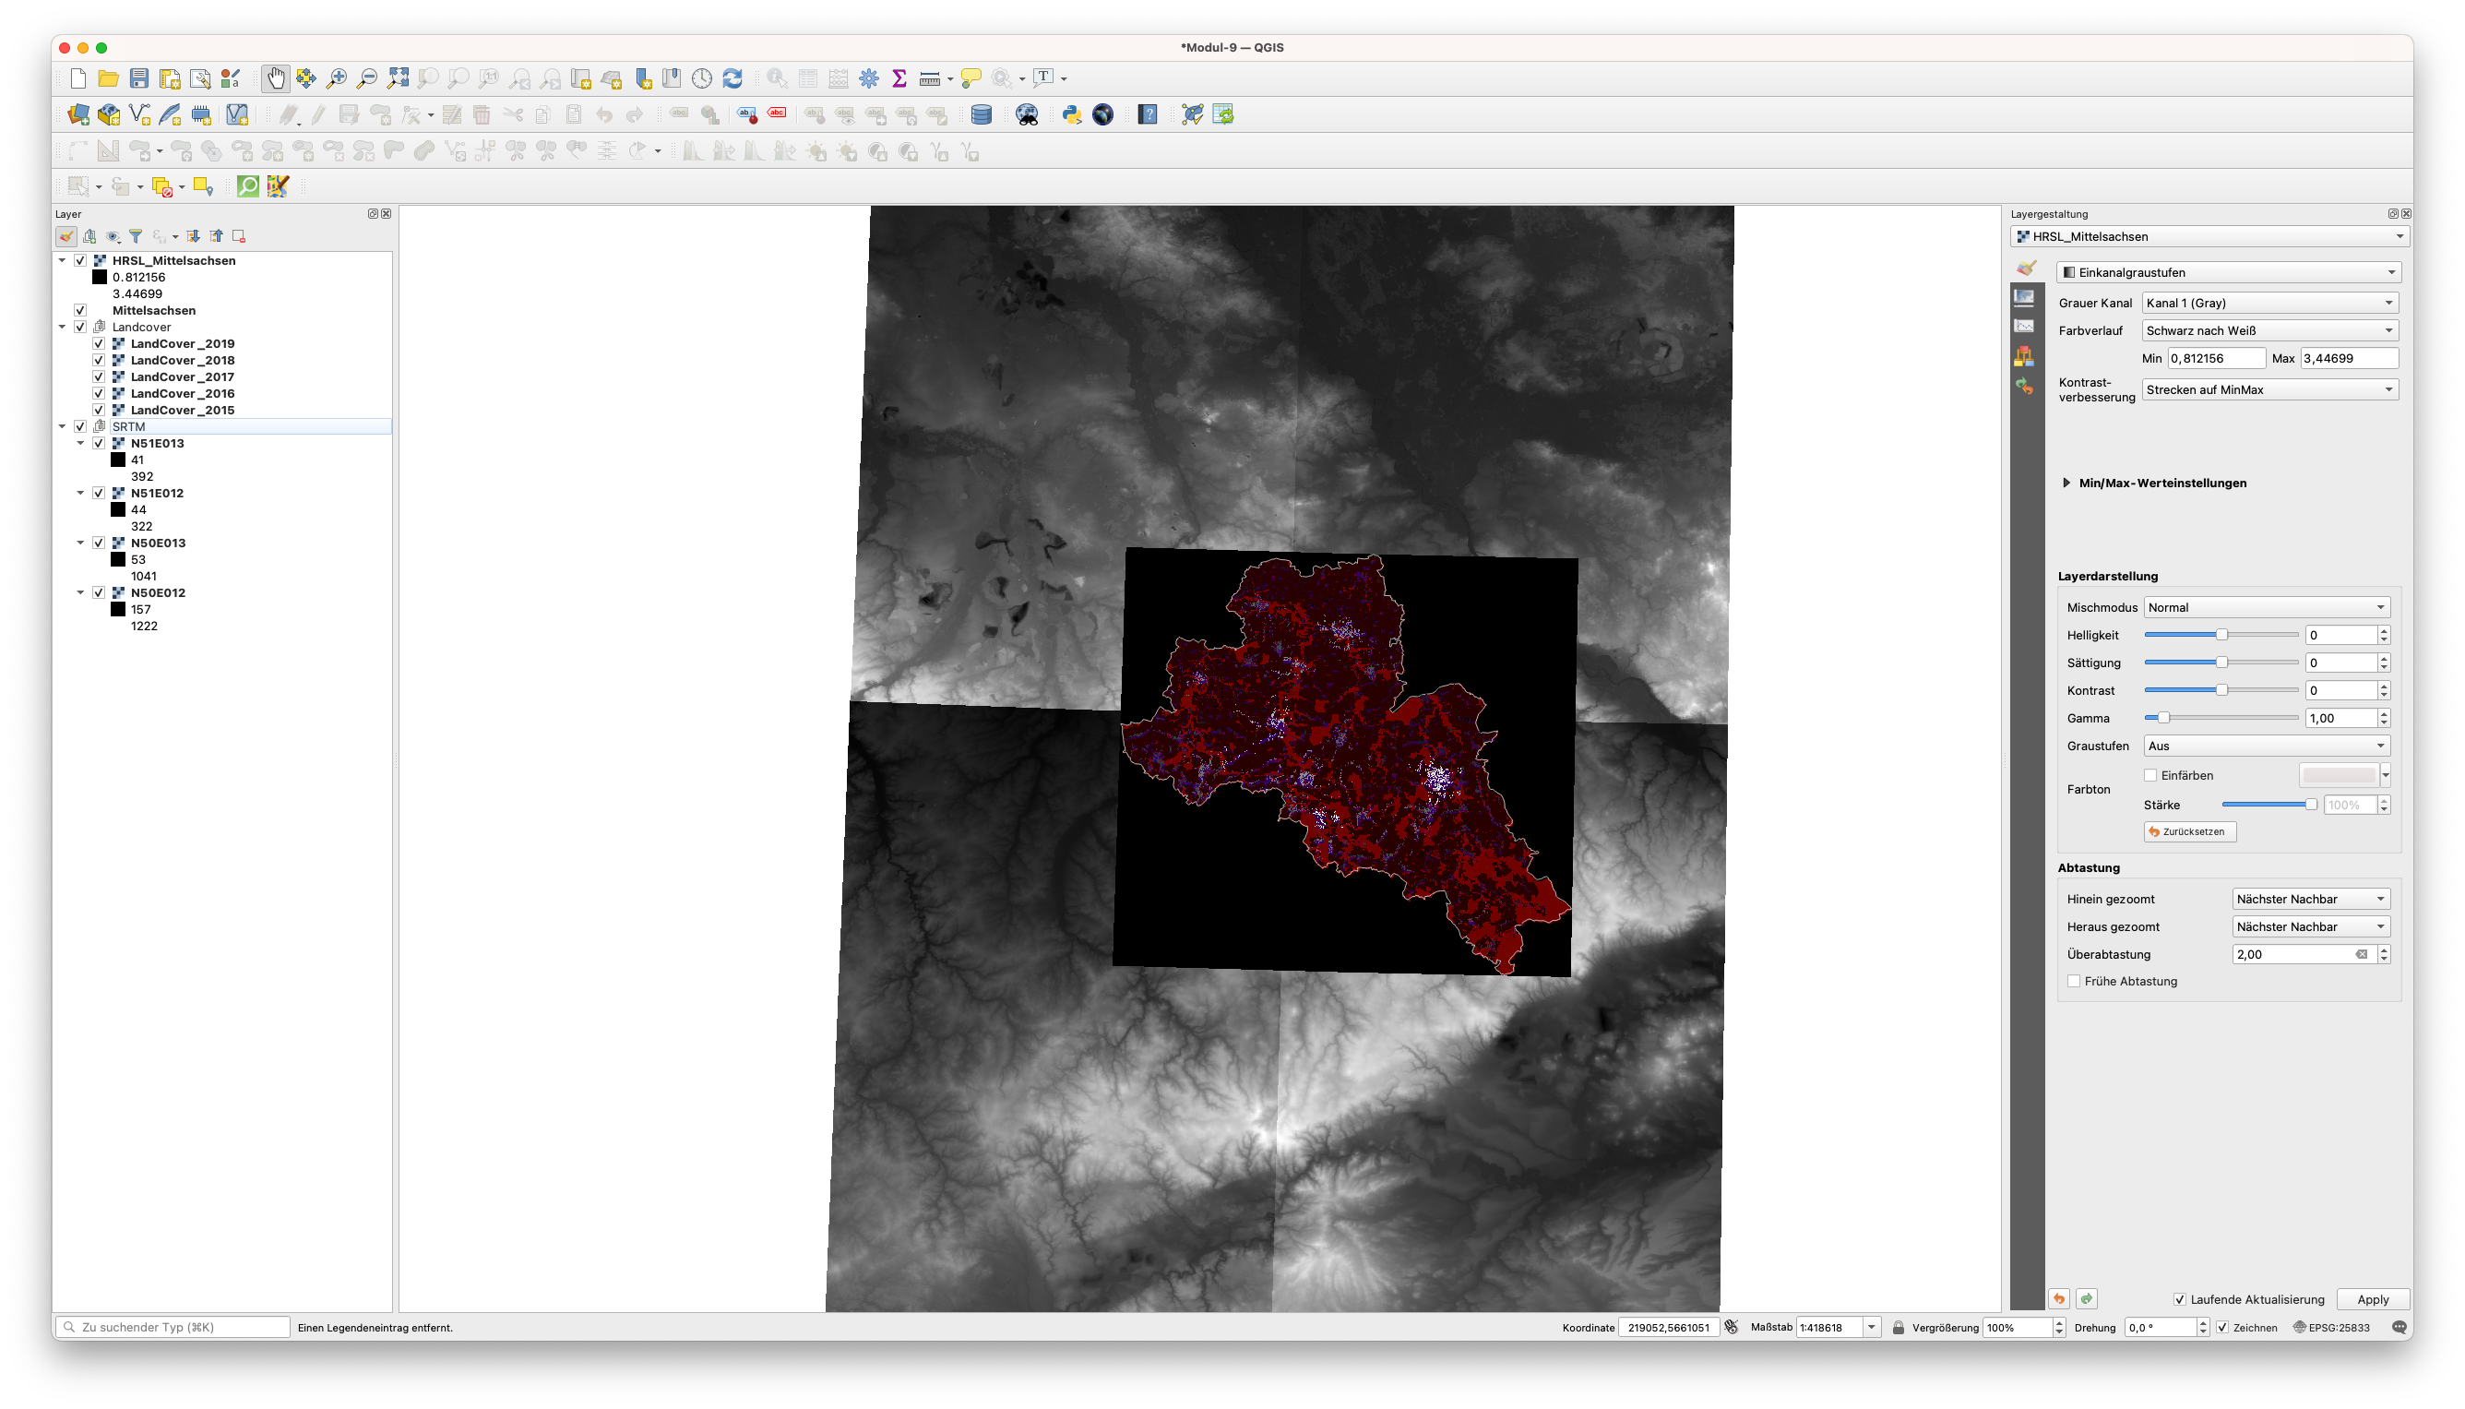2465x1409 pixels.
Task: Toggle visibility of HRSL_Mittelsachsen layer
Action: click(80, 261)
